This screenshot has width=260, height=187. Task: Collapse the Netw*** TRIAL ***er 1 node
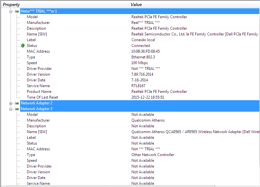click(11, 11)
